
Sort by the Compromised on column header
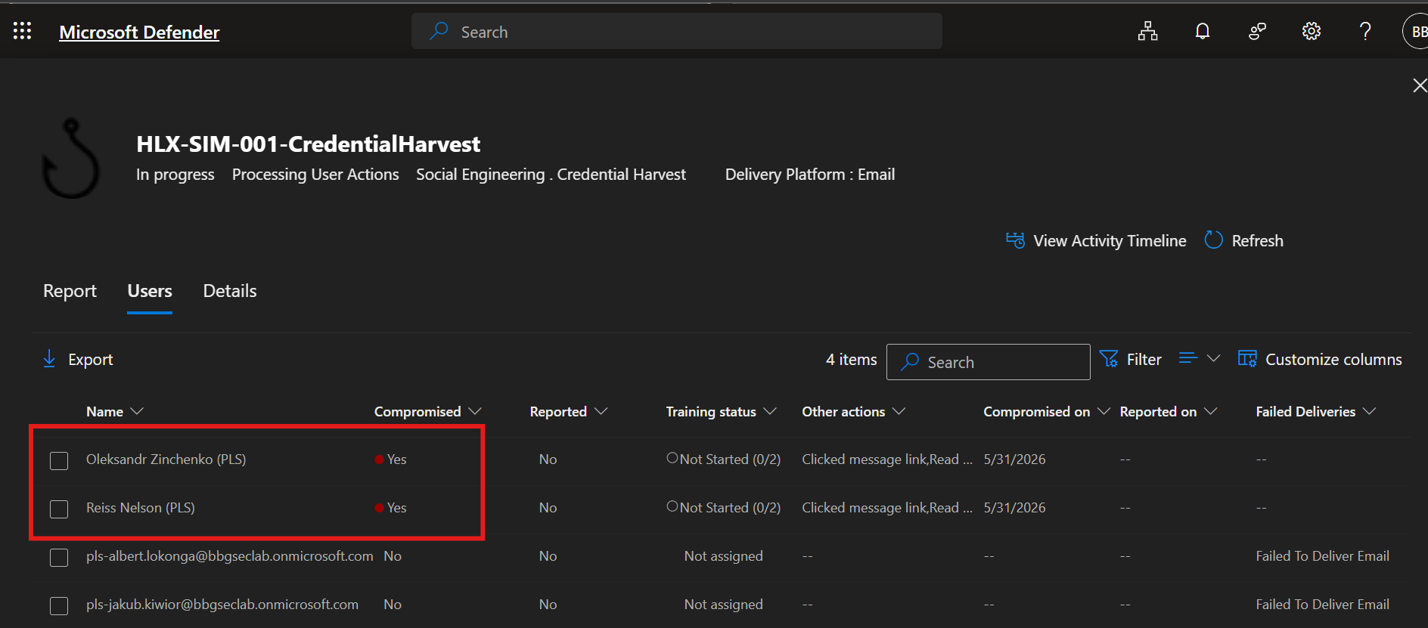pos(1046,412)
